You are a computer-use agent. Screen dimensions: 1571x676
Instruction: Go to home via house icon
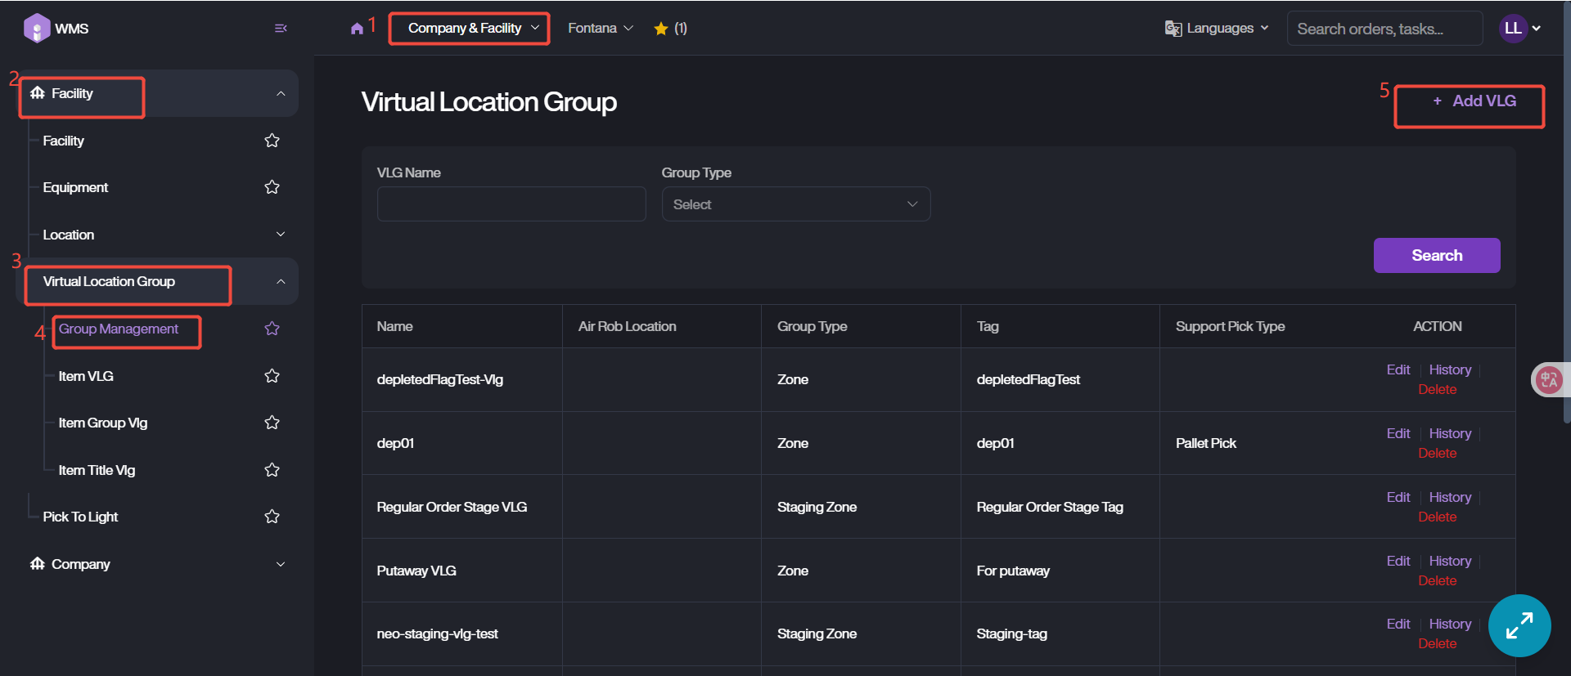click(x=357, y=29)
